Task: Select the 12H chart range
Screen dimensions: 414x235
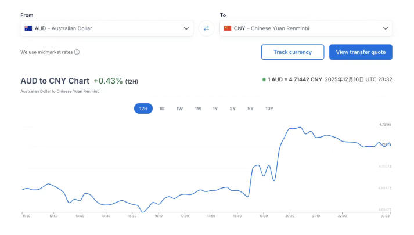Action: point(143,109)
